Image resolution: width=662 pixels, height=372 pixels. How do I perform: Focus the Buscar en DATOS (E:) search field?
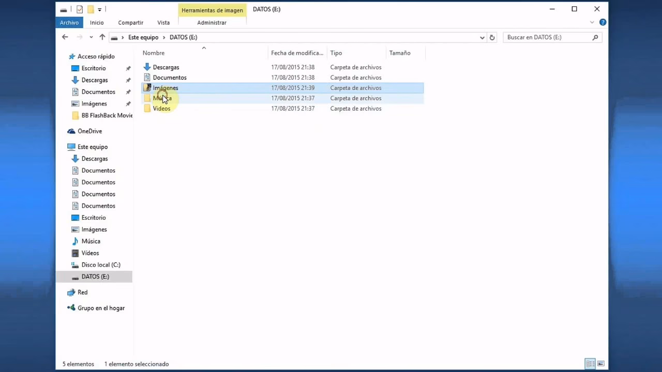click(x=547, y=37)
